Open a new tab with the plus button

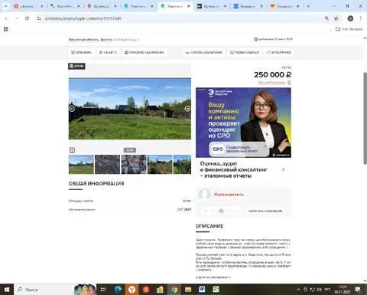click(308, 6)
